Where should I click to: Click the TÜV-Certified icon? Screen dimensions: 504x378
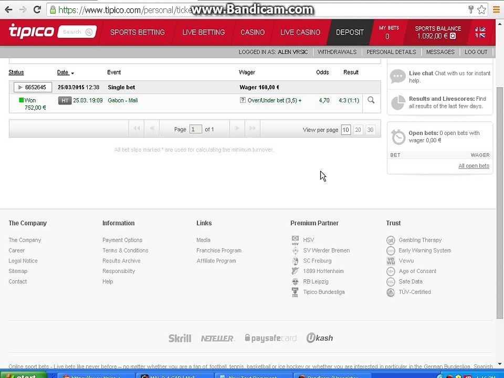391,292
